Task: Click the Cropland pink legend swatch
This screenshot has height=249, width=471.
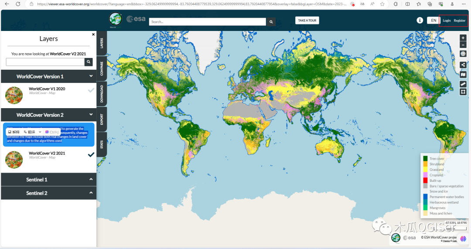Action: click(425, 175)
